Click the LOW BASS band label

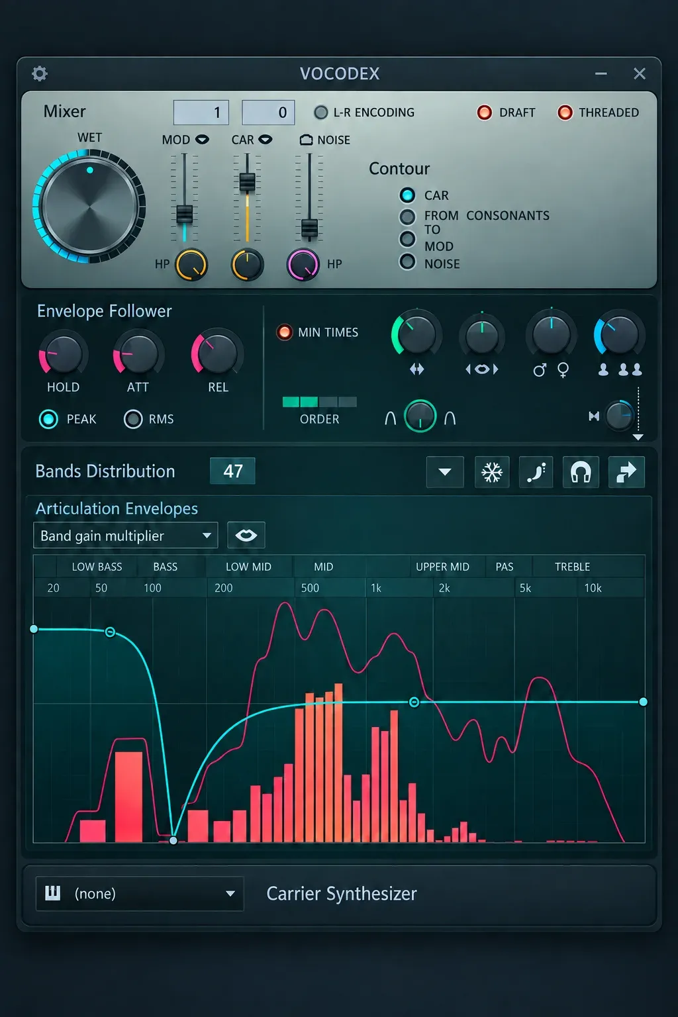coord(97,567)
